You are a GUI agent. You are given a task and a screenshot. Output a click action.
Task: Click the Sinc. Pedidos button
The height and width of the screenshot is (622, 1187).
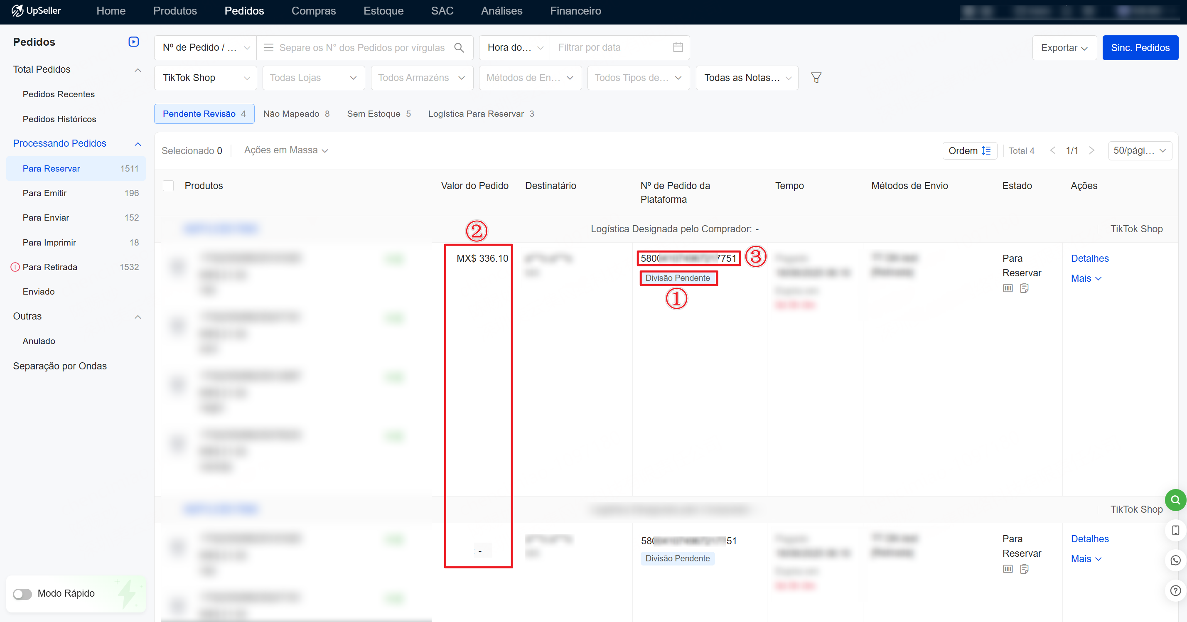1140,48
